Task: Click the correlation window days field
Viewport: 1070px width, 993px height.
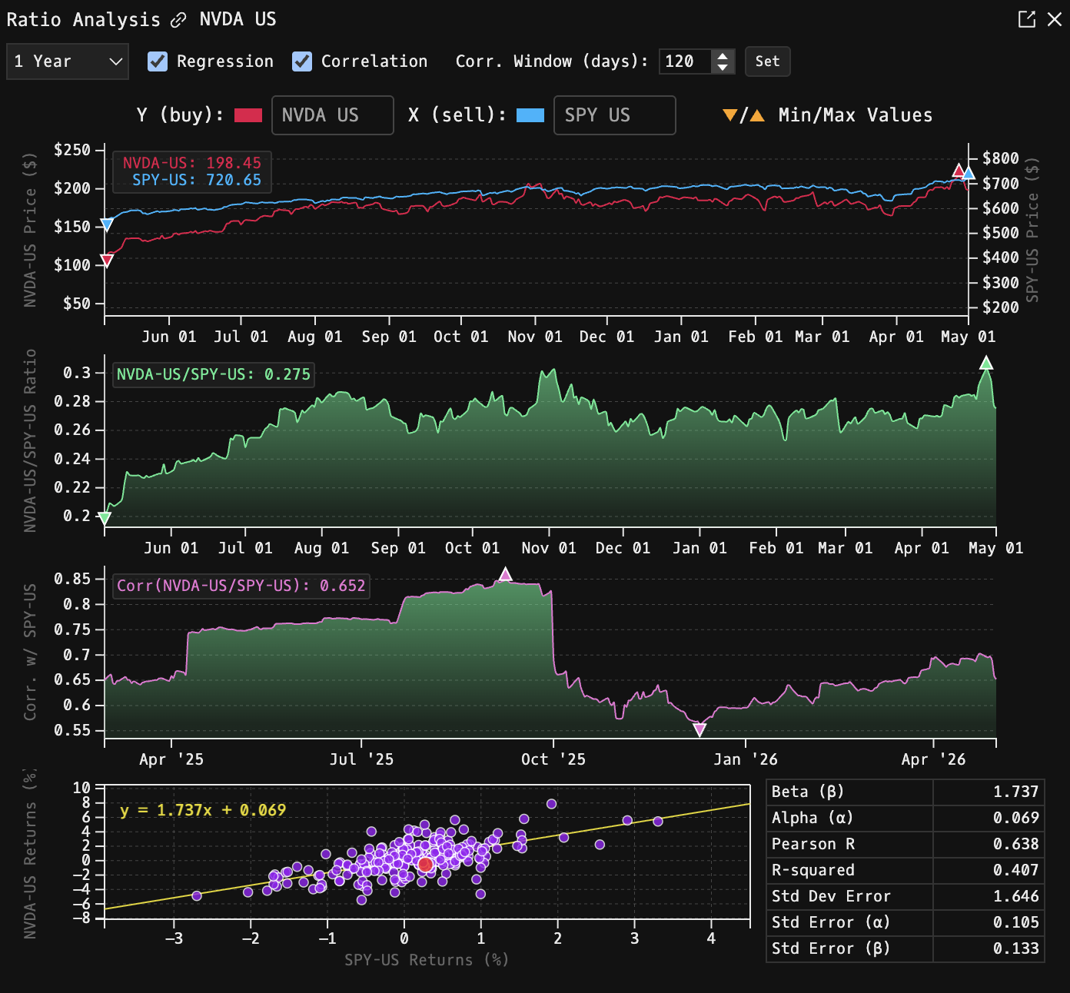Action: point(686,61)
